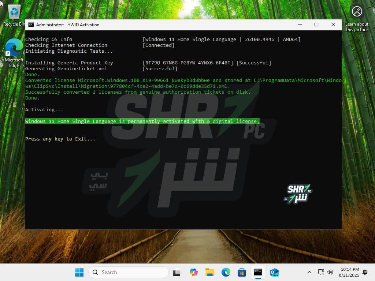Click the highlighted "permanently activated with a digital license" message
The image size is (375, 281).
[x=142, y=121]
